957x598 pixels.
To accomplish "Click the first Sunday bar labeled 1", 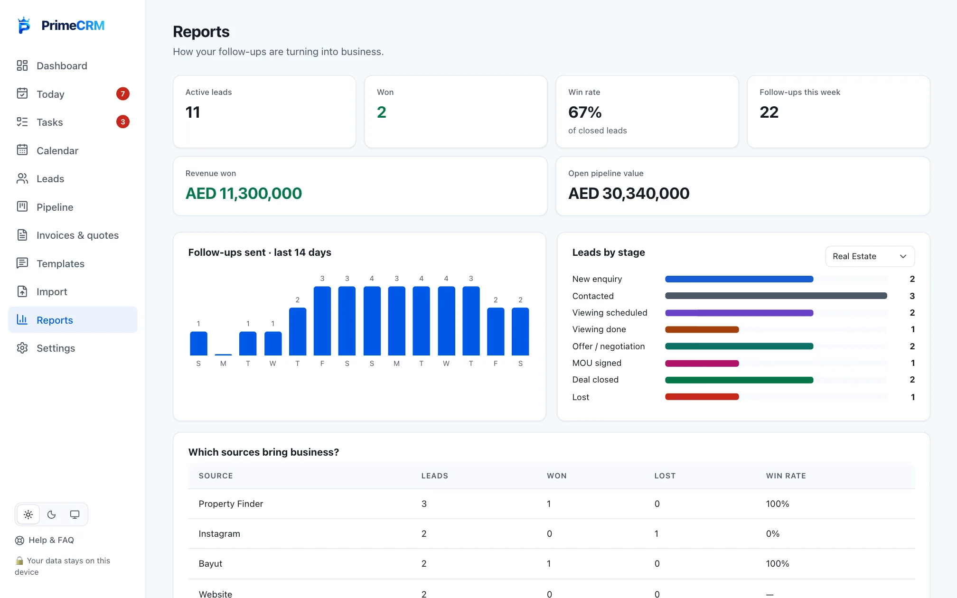I will [x=198, y=343].
